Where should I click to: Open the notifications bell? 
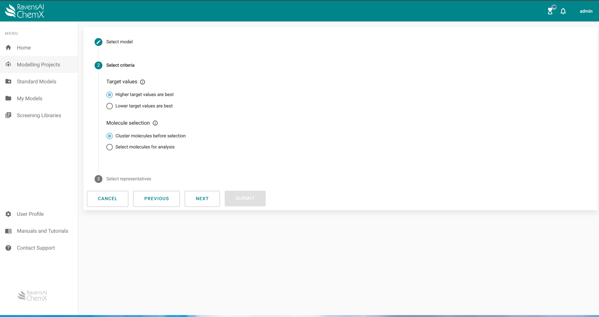click(563, 11)
